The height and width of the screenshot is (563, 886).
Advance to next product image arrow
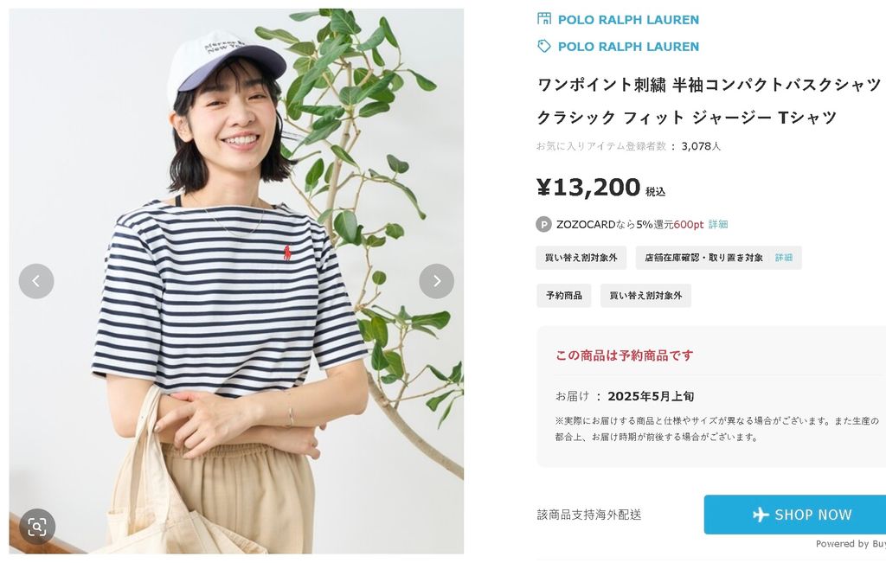[x=436, y=281]
